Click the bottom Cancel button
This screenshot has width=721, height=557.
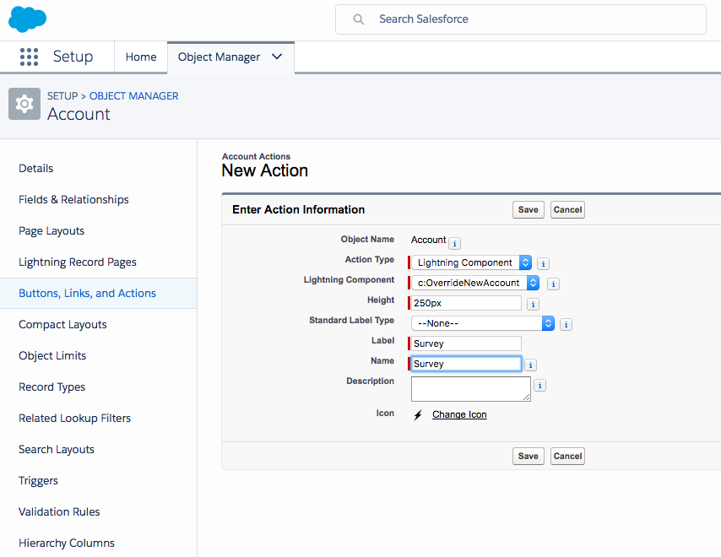(567, 456)
